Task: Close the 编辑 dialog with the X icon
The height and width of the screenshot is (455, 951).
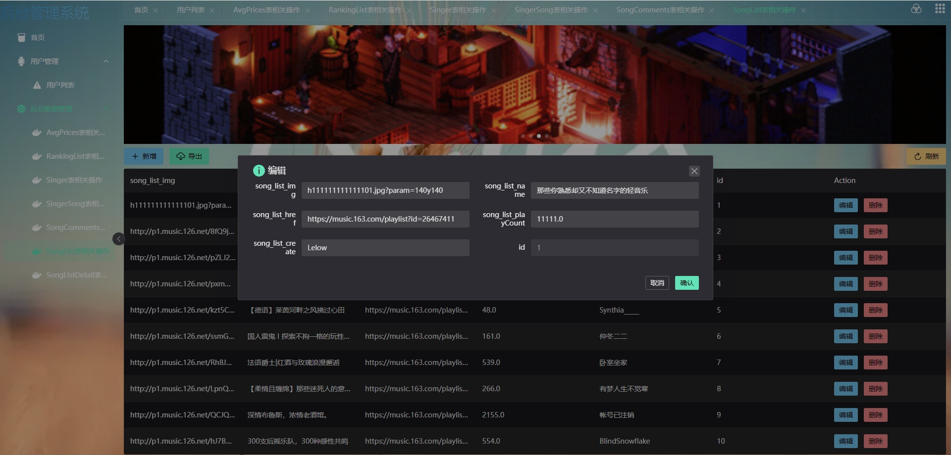Action: 694,171
